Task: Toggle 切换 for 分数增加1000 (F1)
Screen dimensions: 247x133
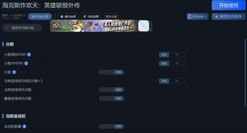Action: tap(164, 55)
